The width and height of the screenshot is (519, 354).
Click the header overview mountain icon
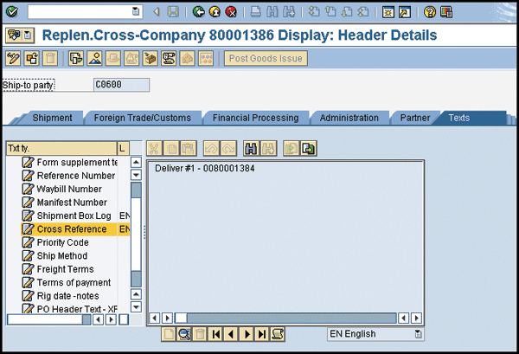point(94,58)
